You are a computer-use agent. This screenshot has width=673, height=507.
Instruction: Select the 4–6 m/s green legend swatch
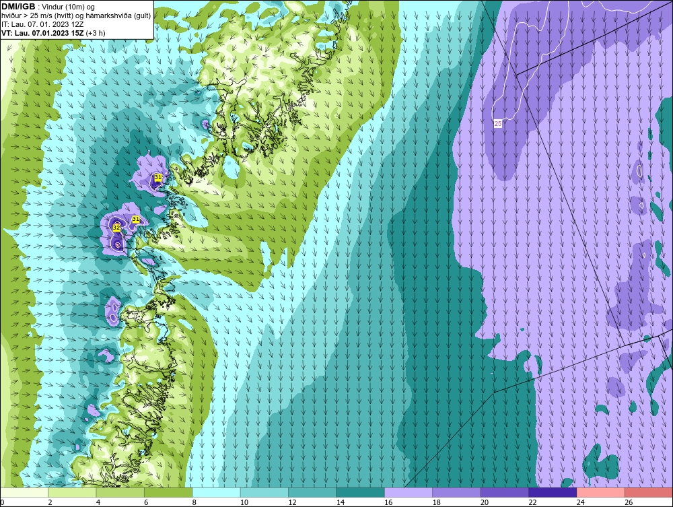click(x=120, y=492)
